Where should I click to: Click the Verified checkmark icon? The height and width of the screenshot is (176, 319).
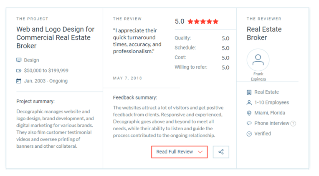249,134
